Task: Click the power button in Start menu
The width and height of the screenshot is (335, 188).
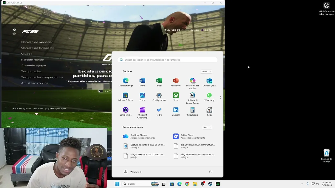Action: tap(211, 172)
